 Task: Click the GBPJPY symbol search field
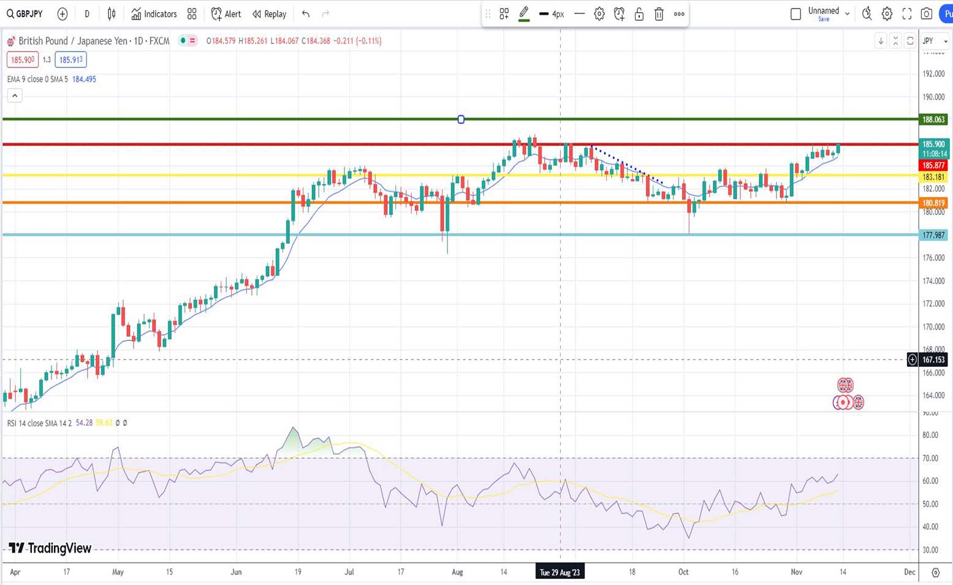click(x=25, y=14)
